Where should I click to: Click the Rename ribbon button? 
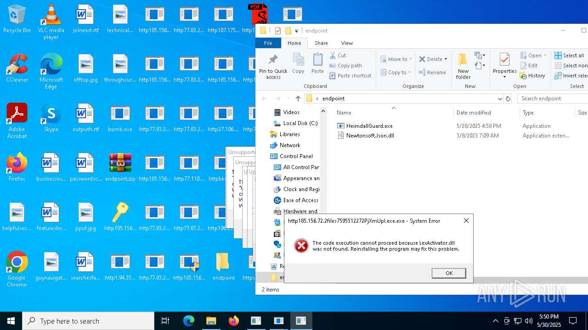(x=432, y=72)
